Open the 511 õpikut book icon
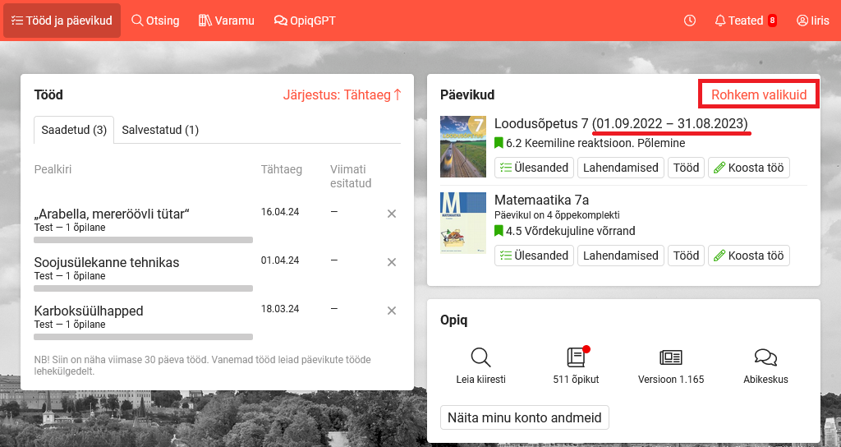 coord(576,358)
